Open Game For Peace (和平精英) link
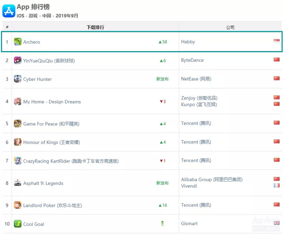The image size is (284, 234). 51,124
